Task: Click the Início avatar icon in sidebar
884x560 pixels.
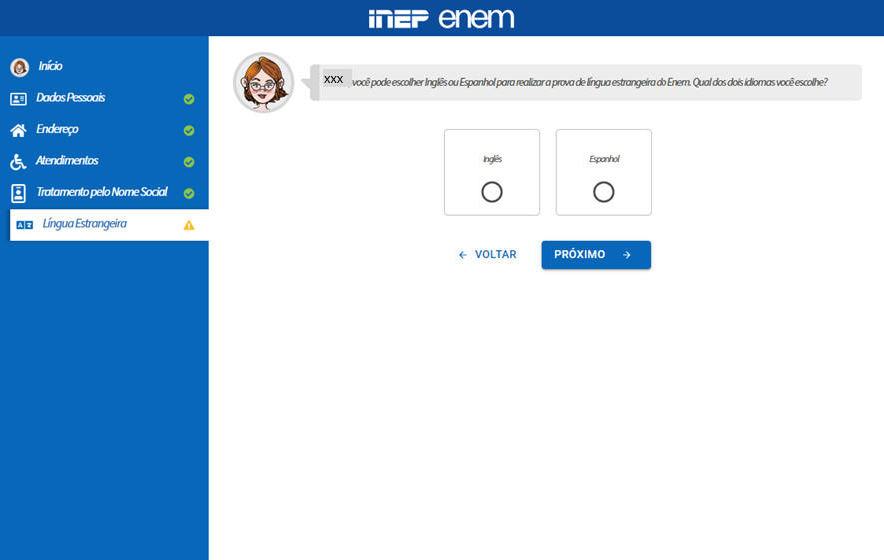Action: [x=20, y=67]
